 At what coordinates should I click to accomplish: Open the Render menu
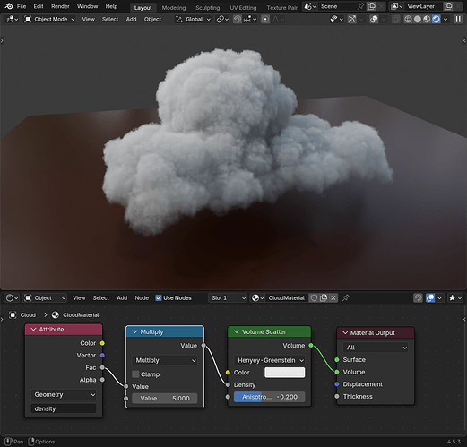pyautogui.click(x=60, y=6)
